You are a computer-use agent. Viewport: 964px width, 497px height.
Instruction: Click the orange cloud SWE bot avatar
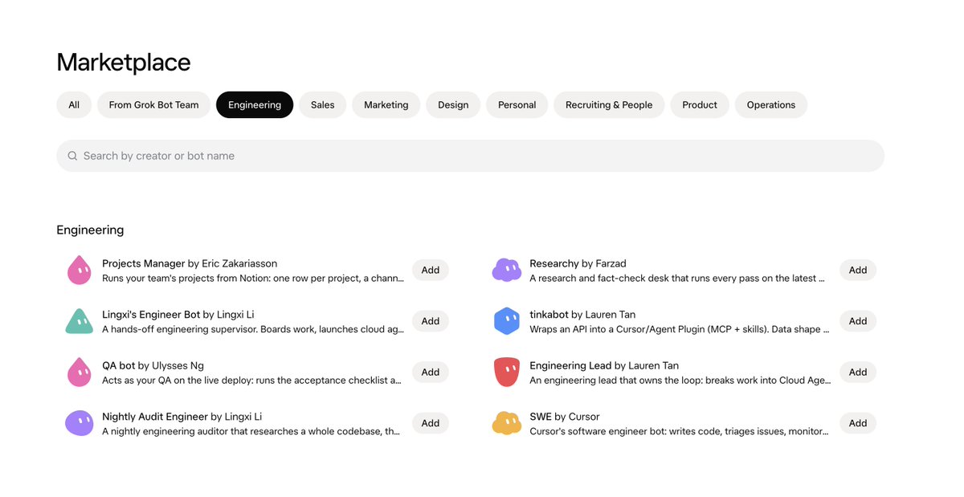pos(507,423)
